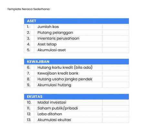Image resolution: width=153 pixels, height=131 pixels.
Task: Click row number 13 cell
Action: point(29,120)
